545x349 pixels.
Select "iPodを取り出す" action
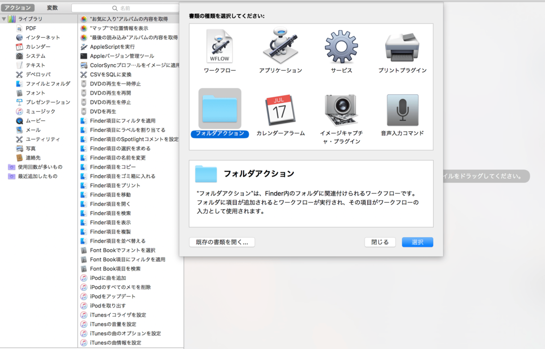(x=108, y=306)
